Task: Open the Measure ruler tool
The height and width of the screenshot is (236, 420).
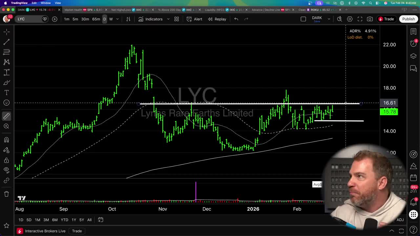Action: click(x=7, y=116)
